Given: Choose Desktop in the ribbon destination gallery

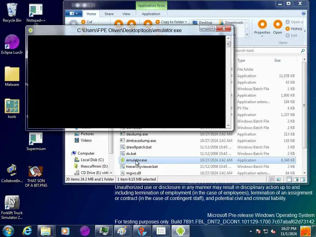Looking at the screenshot, I should tap(203, 23).
